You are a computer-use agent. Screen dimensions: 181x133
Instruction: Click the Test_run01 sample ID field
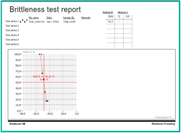(x=69, y=22)
